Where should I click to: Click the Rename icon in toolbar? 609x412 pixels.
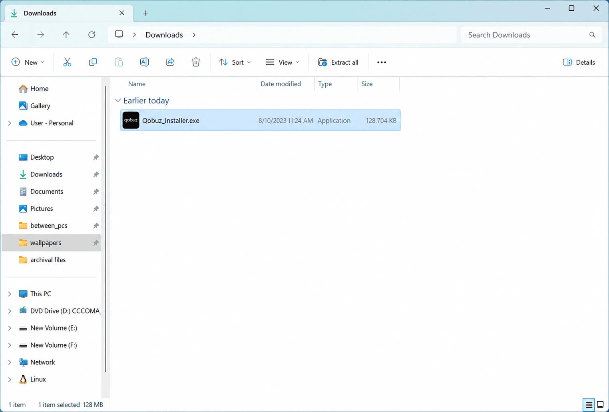pyautogui.click(x=144, y=62)
